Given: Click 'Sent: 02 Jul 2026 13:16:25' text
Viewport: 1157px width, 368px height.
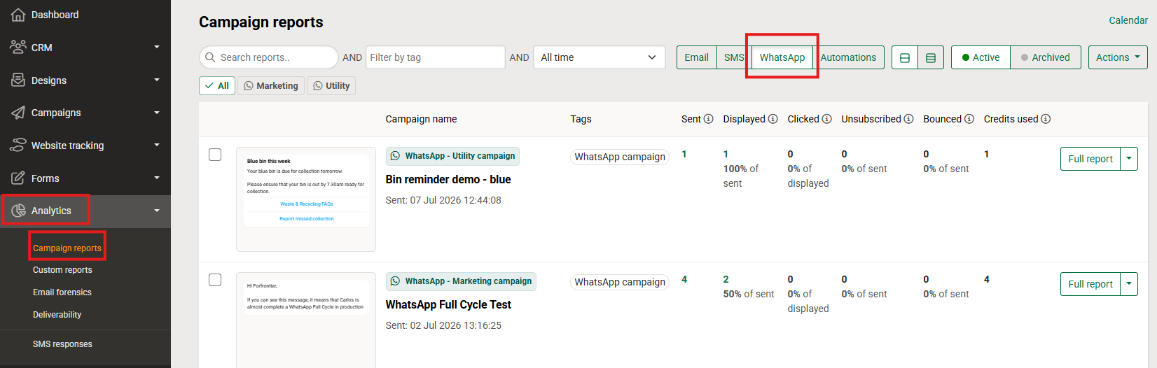Looking at the screenshot, I should 443,325.
